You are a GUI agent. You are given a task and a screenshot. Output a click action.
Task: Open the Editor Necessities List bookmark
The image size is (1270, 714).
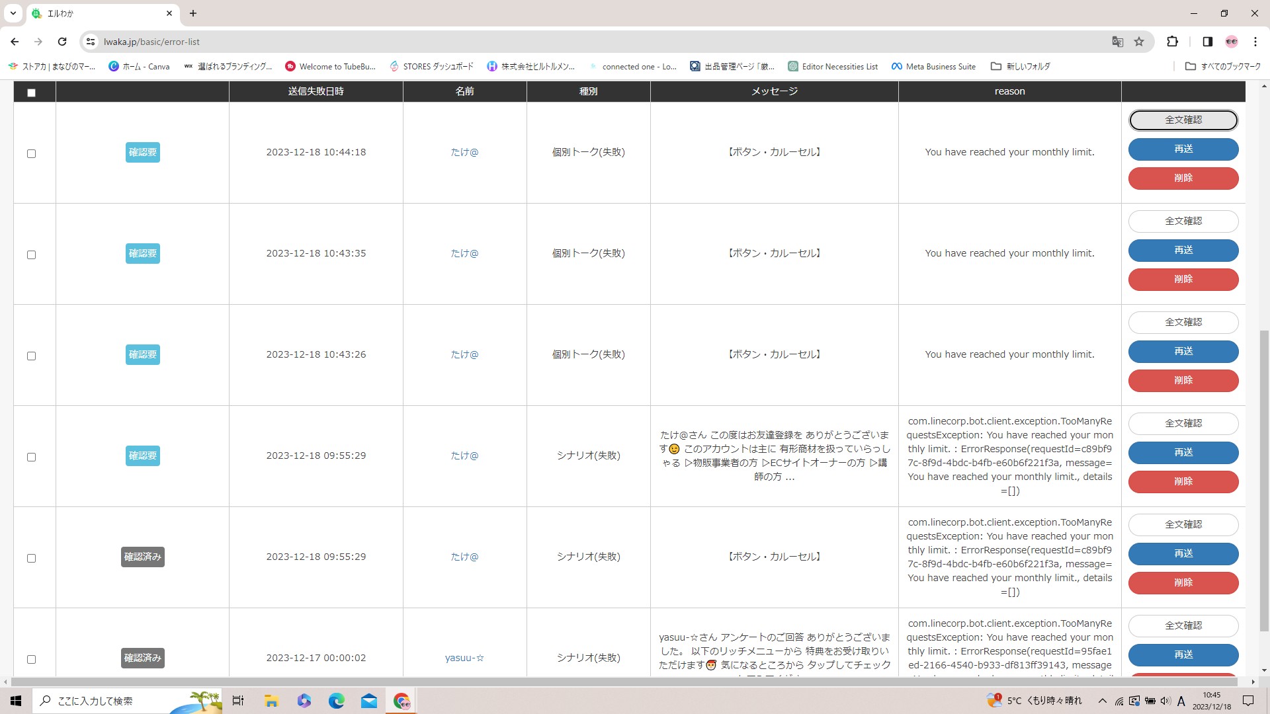[833, 66]
